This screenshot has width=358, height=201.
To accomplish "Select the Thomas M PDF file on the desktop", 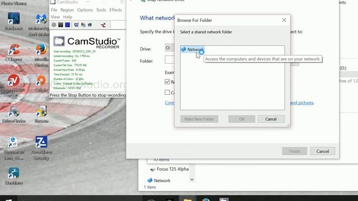I will pos(13,148).
